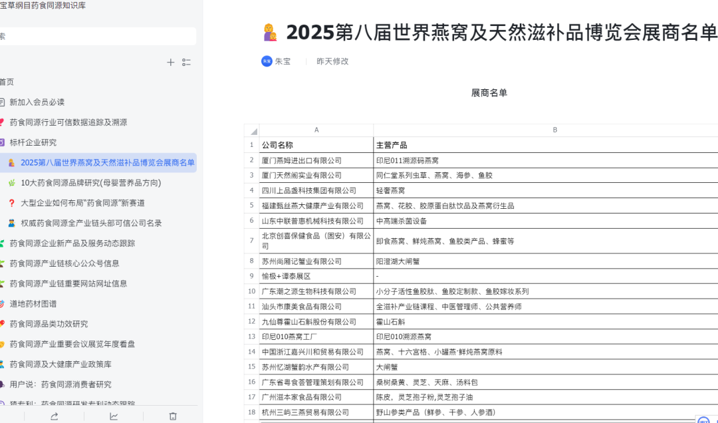Click the outline list icon beside the plus

point(187,62)
